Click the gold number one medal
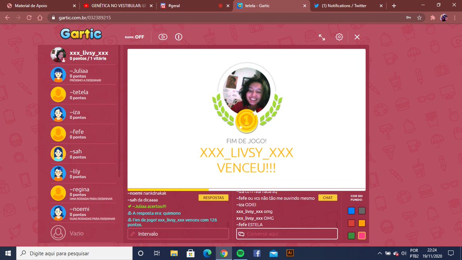 [247, 121]
